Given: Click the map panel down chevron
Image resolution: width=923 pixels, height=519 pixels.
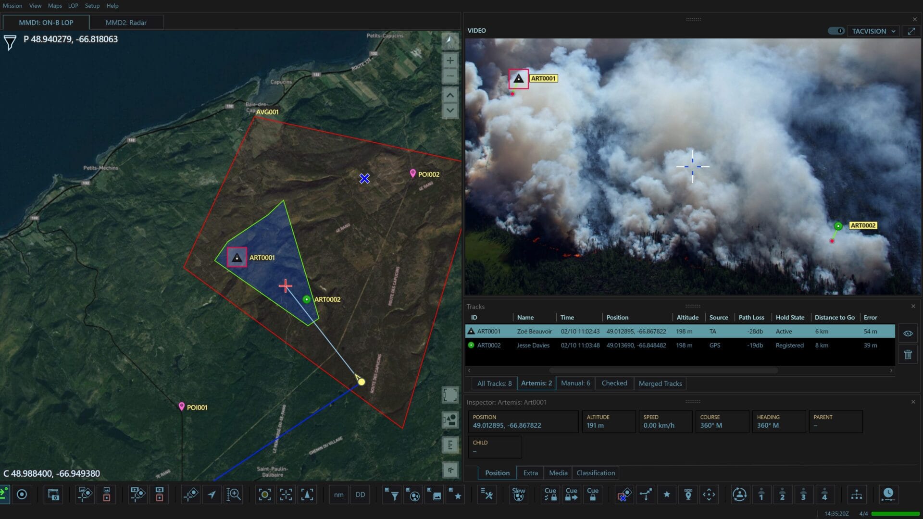Looking at the screenshot, I should pyautogui.click(x=450, y=111).
